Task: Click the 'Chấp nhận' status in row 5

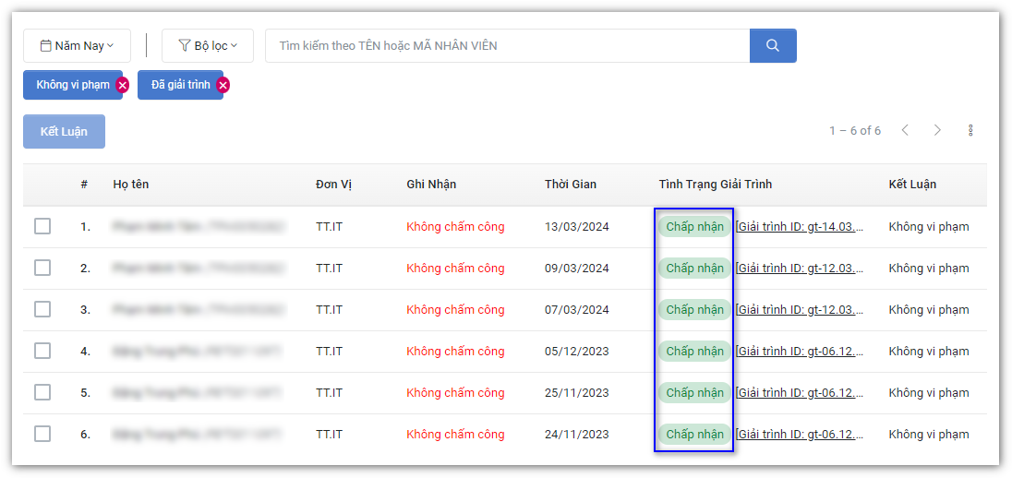Action: point(694,392)
